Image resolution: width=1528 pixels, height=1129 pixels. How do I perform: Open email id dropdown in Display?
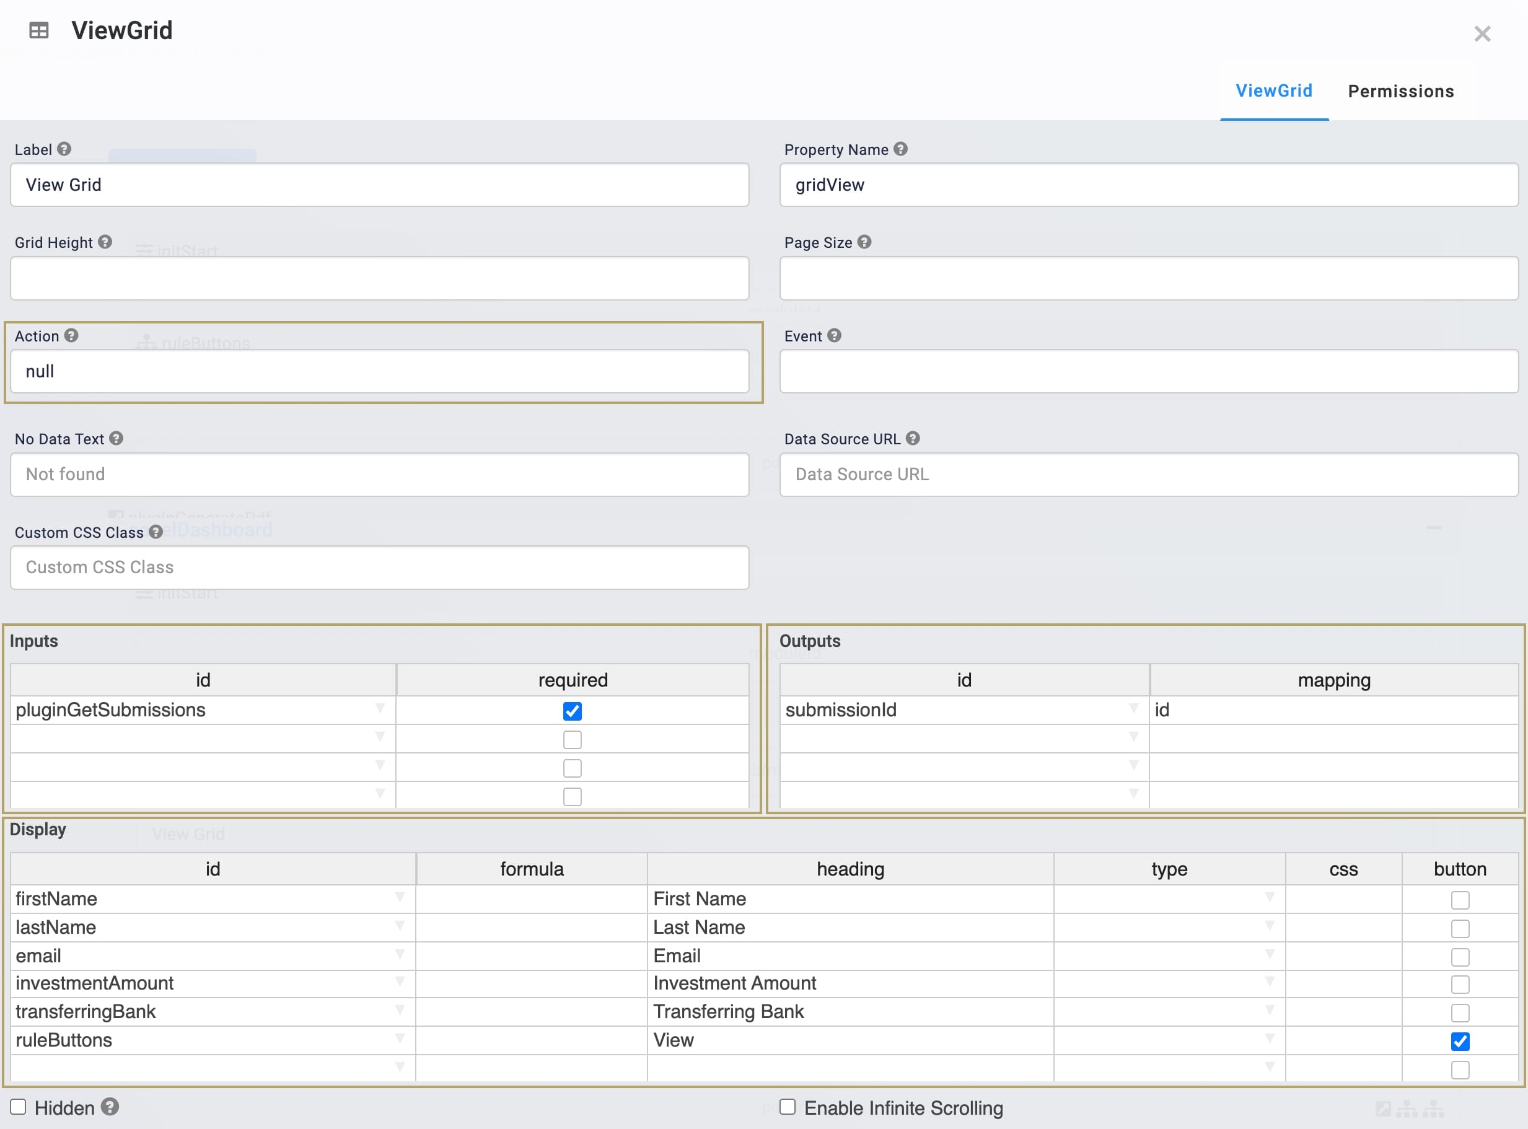(400, 954)
